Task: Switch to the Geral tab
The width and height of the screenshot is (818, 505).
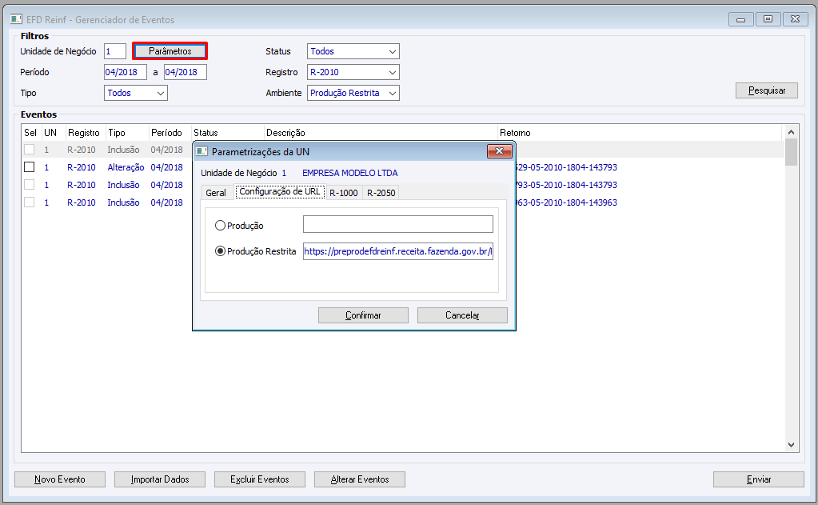Action: coord(216,193)
